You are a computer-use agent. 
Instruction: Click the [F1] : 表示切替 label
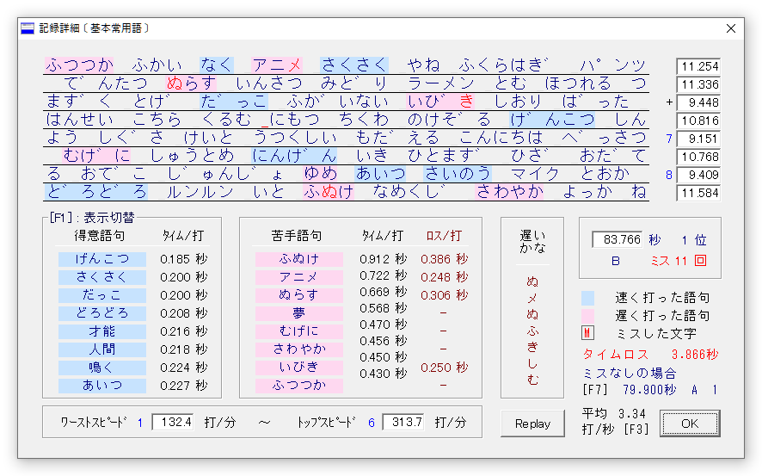click(92, 217)
